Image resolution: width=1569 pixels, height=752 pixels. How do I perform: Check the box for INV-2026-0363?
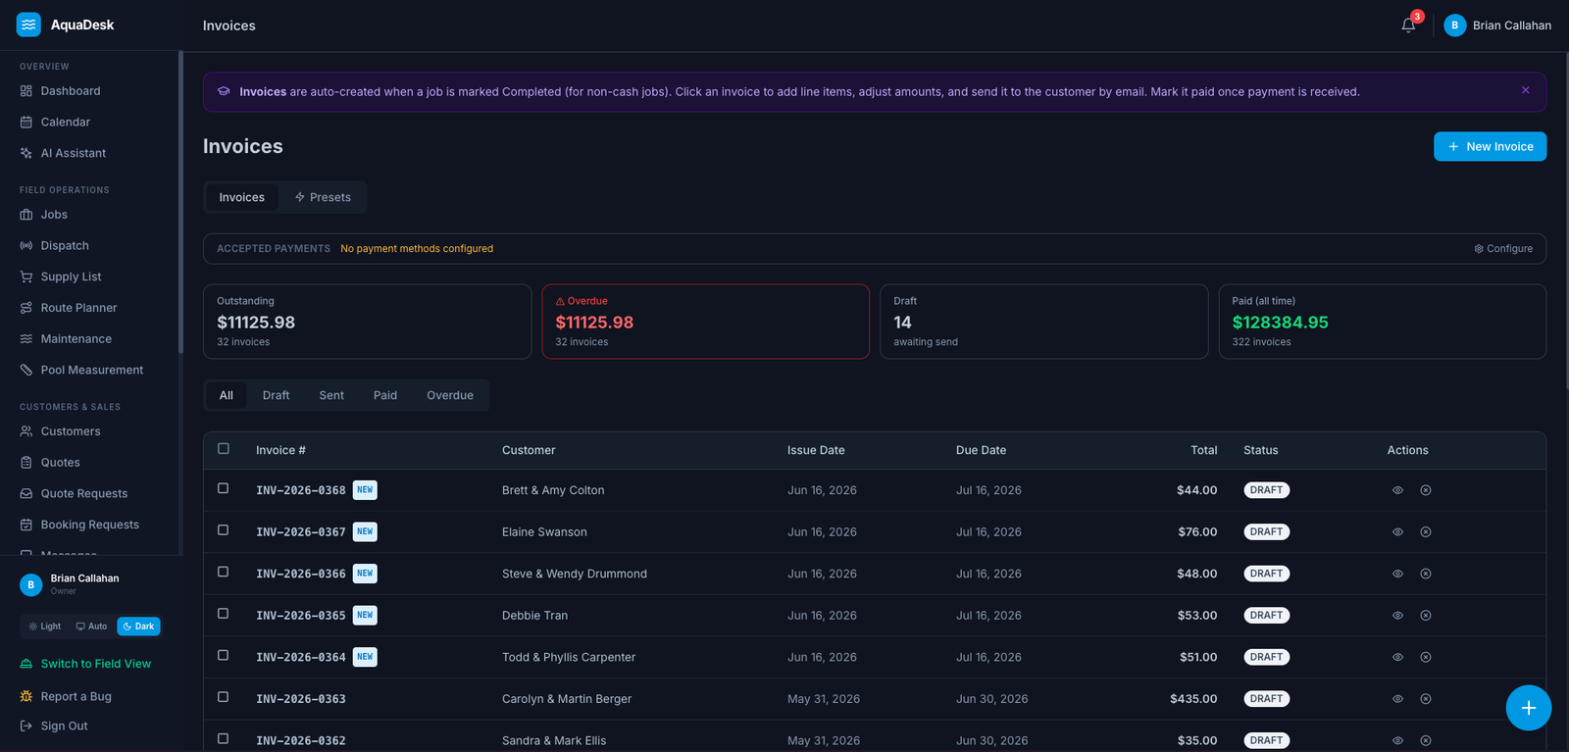pyautogui.click(x=224, y=697)
